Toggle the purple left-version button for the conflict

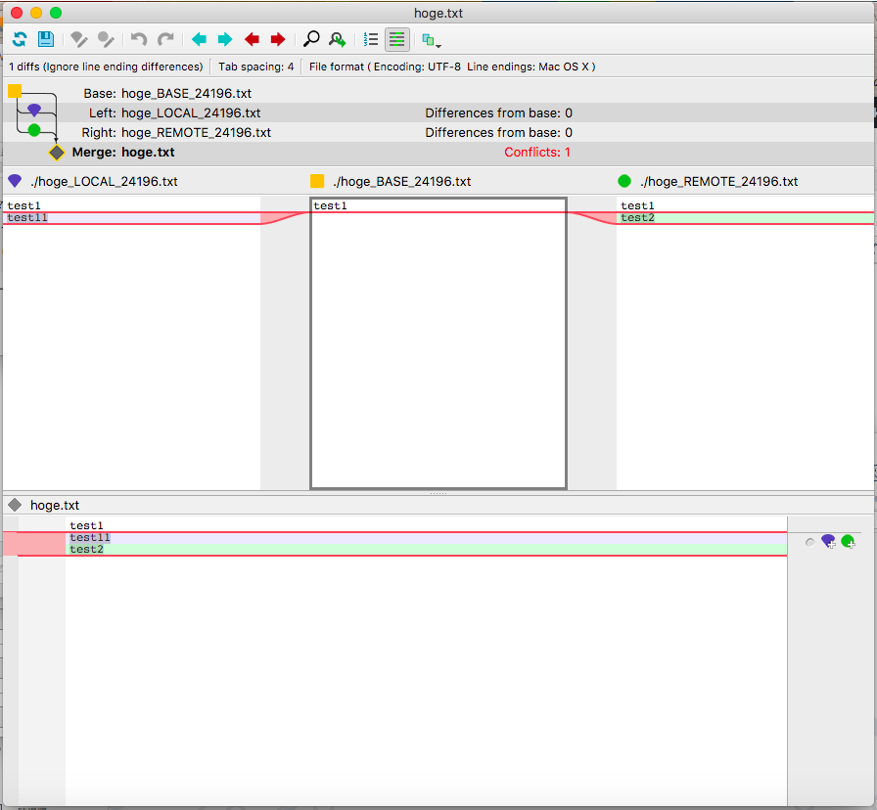(828, 541)
